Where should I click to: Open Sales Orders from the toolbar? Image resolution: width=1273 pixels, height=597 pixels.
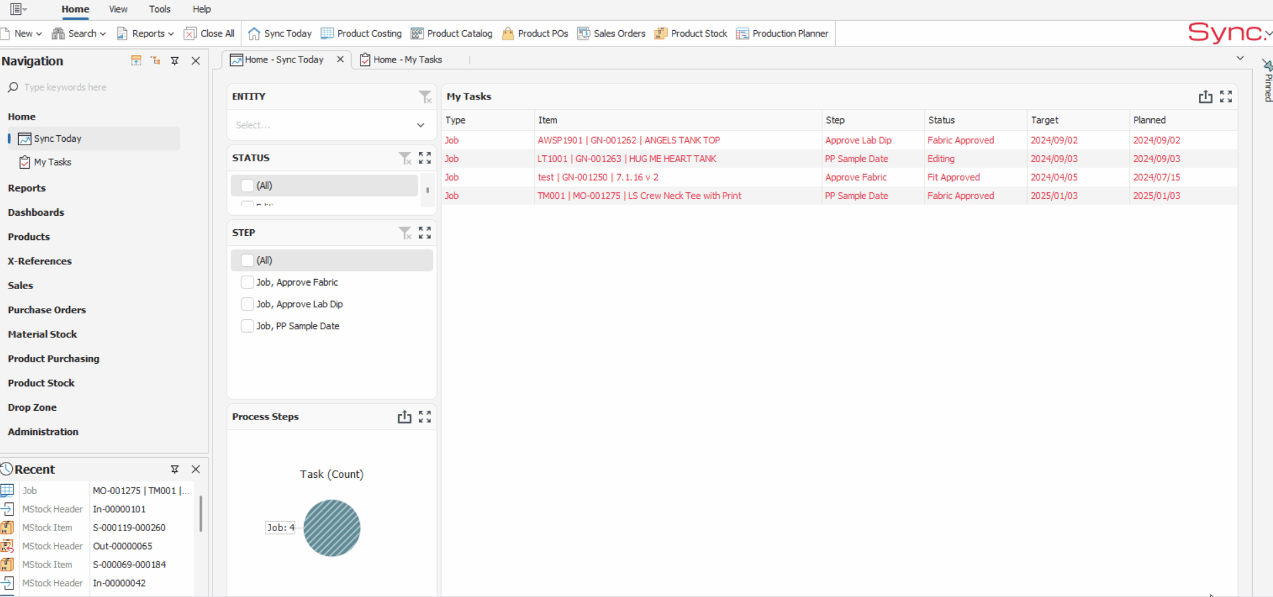[x=611, y=34]
